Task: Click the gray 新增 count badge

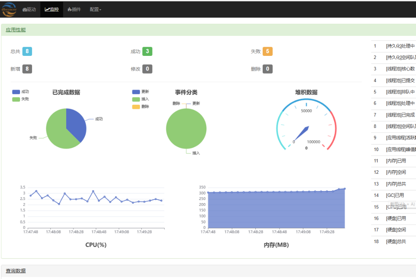Action: coord(27,69)
